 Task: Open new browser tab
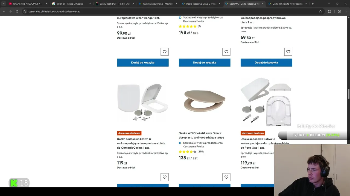tap(313, 4)
